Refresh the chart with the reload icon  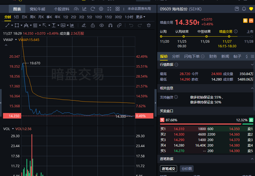pyautogui.click(x=93, y=9)
